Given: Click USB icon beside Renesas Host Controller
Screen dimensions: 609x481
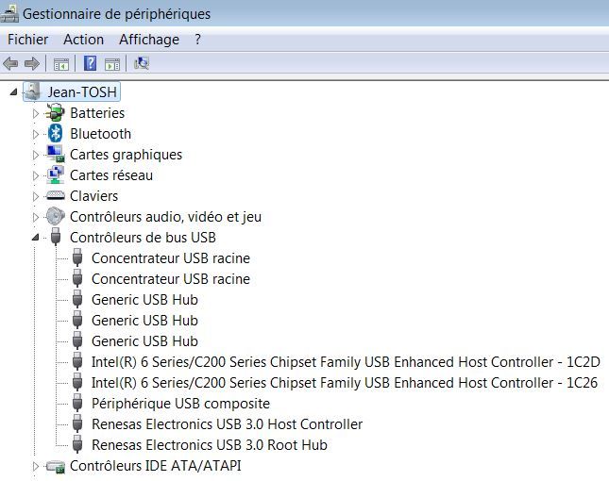Looking at the screenshot, I should pos(77,423).
